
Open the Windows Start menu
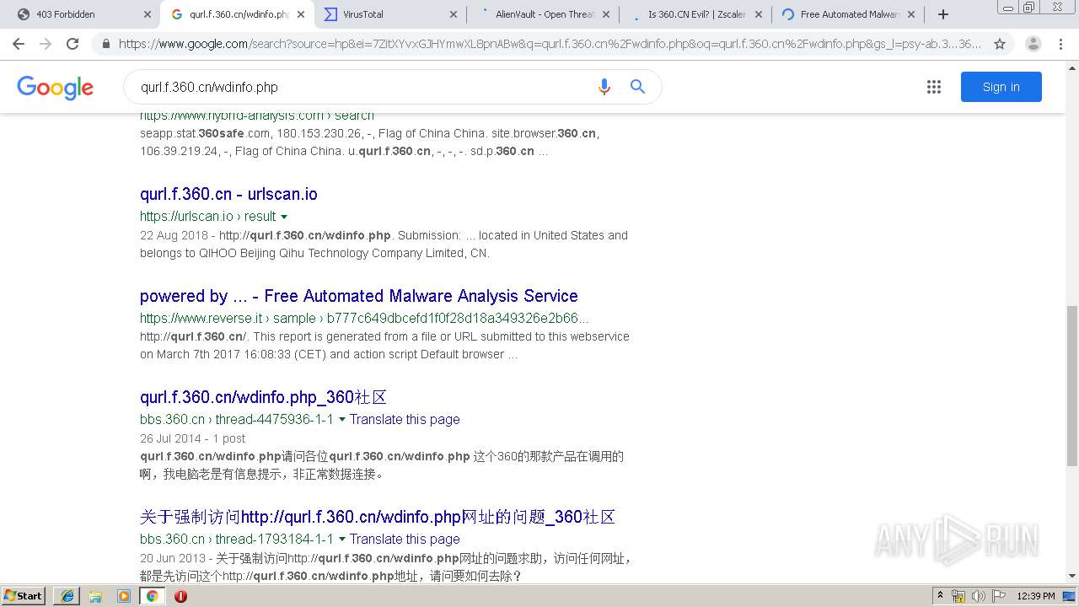tap(24, 595)
